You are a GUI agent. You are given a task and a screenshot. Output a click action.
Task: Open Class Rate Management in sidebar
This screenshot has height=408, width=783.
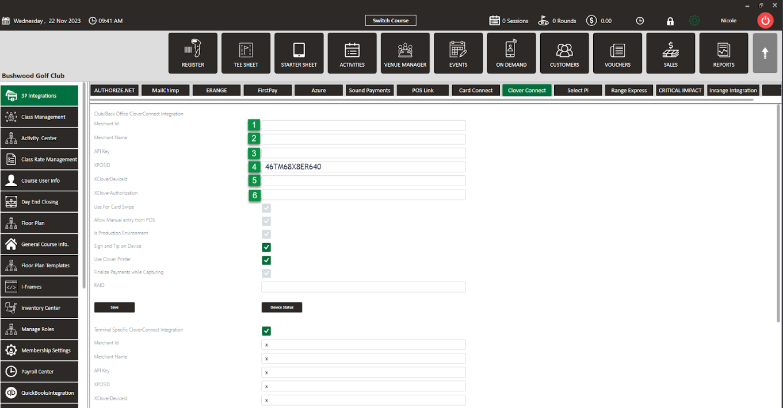pos(39,159)
